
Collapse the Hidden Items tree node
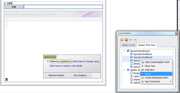click(124, 70)
